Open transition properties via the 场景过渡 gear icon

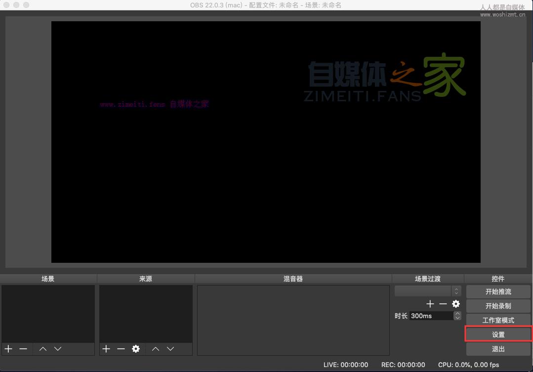click(456, 304)
